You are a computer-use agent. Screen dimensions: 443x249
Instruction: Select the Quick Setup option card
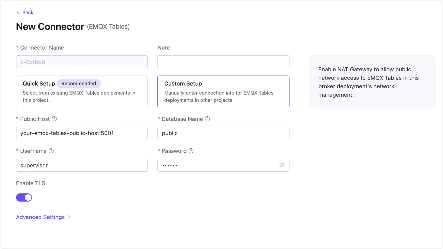(82, 91)
